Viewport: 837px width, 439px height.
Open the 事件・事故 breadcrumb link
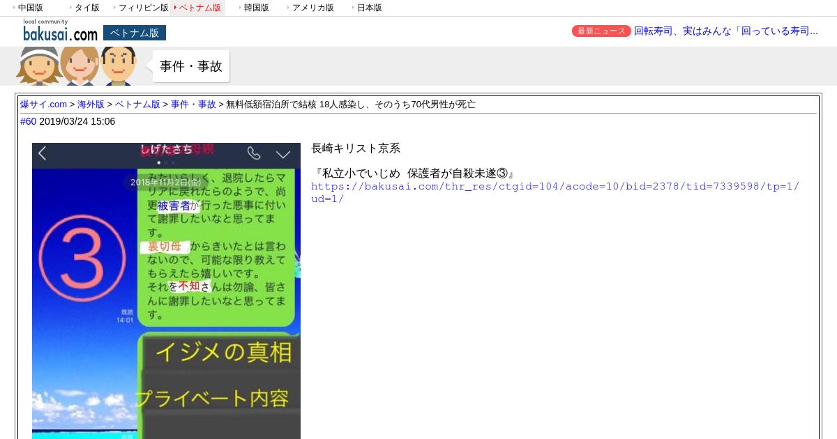(x=193, y=105)
